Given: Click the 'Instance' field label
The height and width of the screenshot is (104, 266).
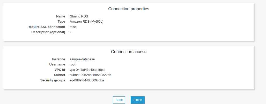Looking at the screenshot, I should click(x=58, y=59).
